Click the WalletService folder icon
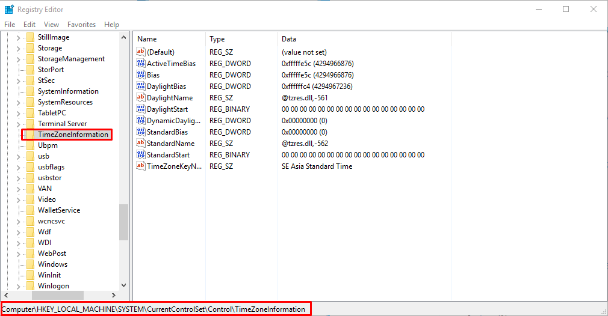This screenshot has width=608, height=316. [30, 210]
